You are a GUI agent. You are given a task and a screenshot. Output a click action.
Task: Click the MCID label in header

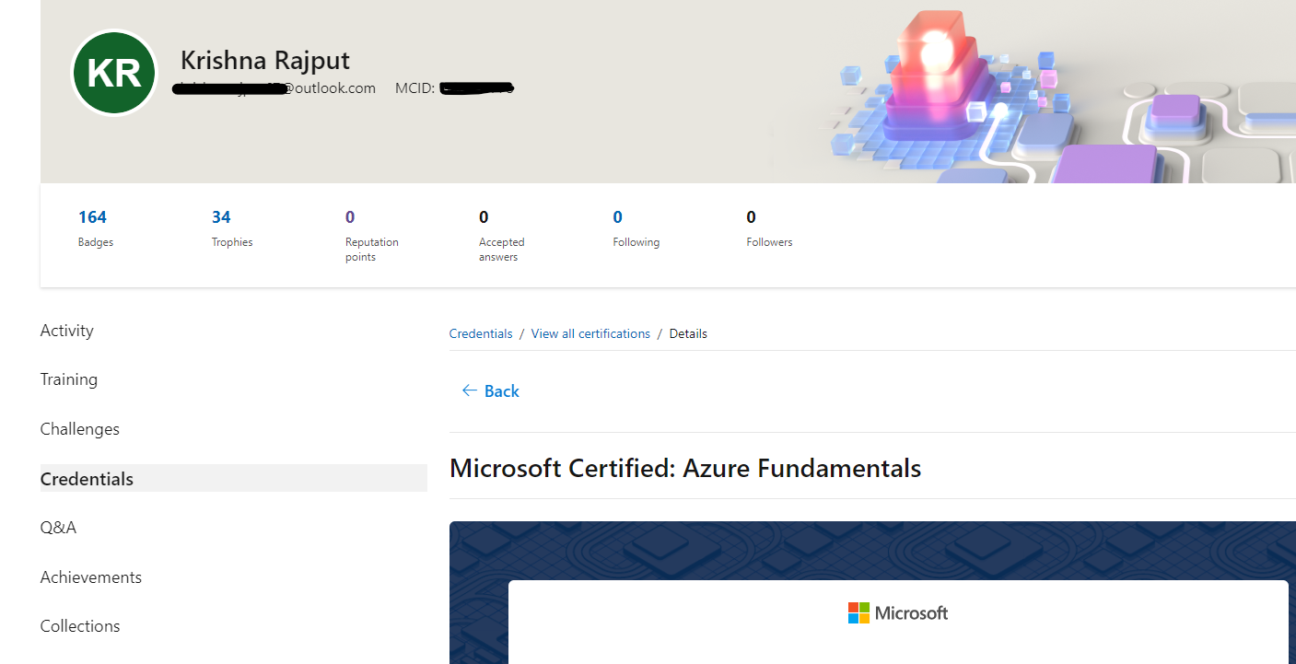[x=414, y=88]
